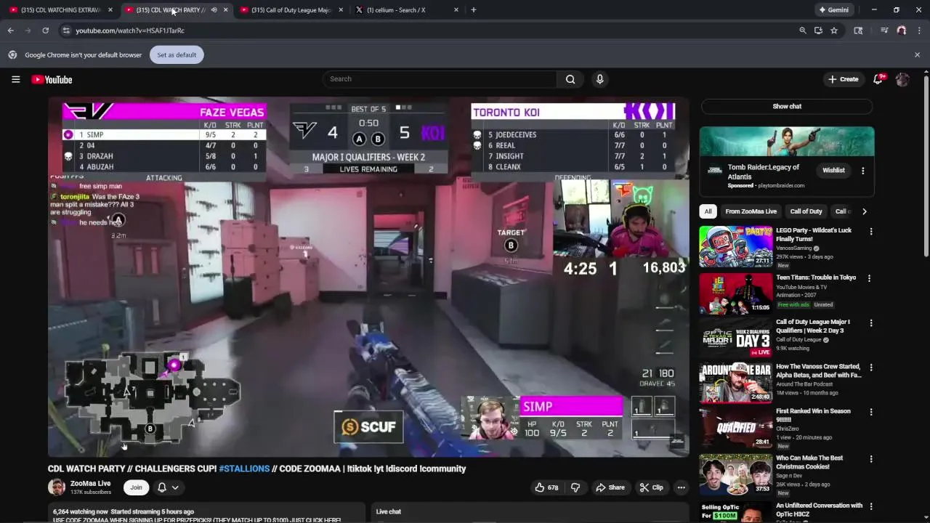
Task: Open menu for Teen Titans video
Action: pos(869,278)
